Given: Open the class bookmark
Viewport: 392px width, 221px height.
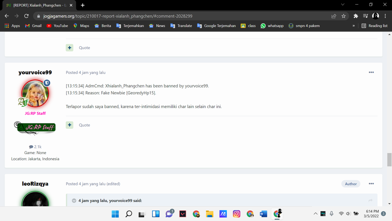Looking at the screenshot, I should click(x=248, y=26).
